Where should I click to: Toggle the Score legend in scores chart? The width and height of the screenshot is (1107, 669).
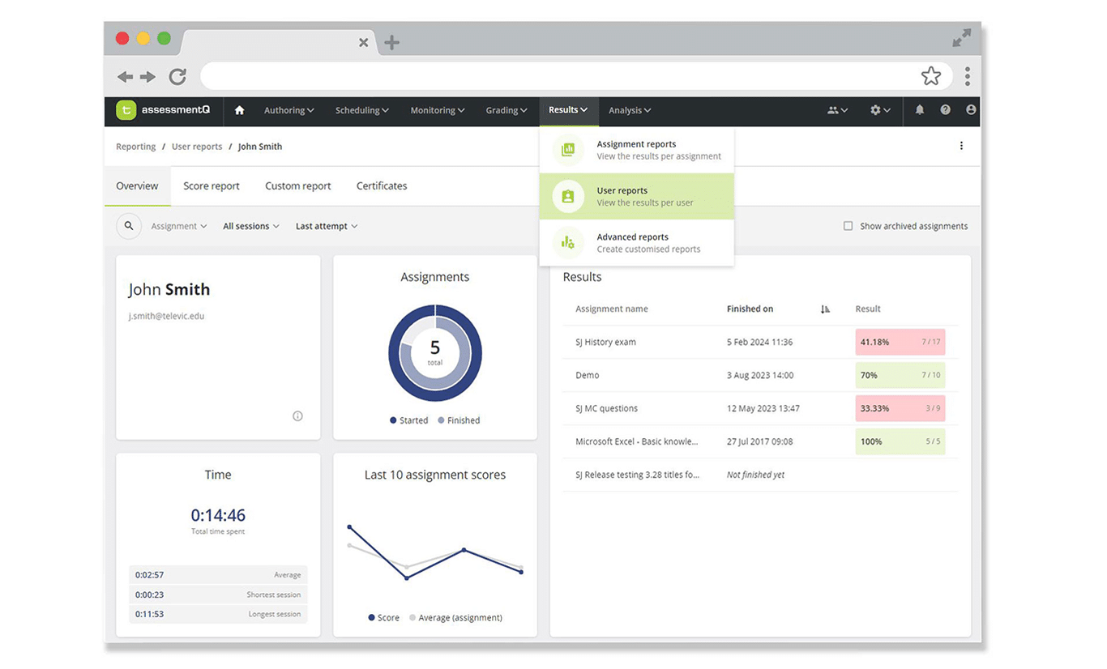tap(384, 617)
